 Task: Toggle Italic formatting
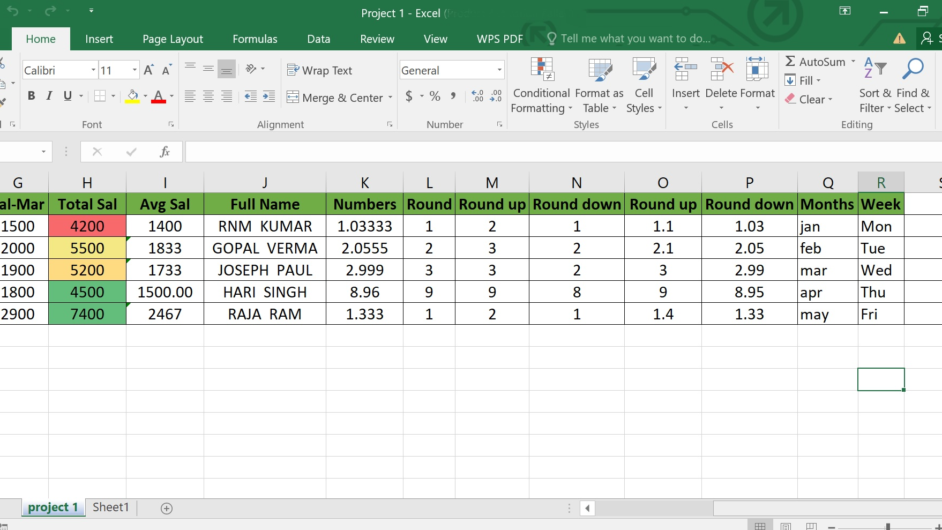(49, 96)
